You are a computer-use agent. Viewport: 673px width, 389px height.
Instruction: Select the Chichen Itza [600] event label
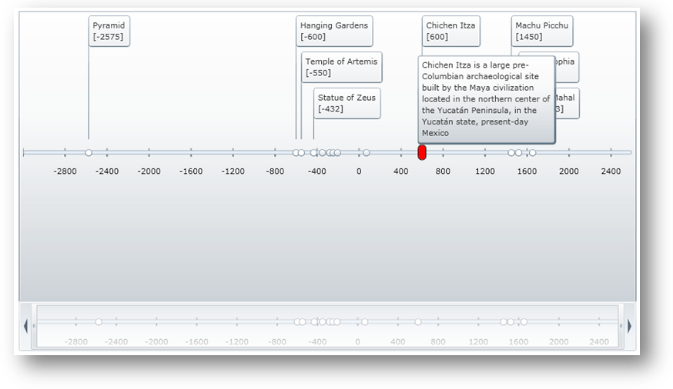pyautogui.click(x=450, y=32)
